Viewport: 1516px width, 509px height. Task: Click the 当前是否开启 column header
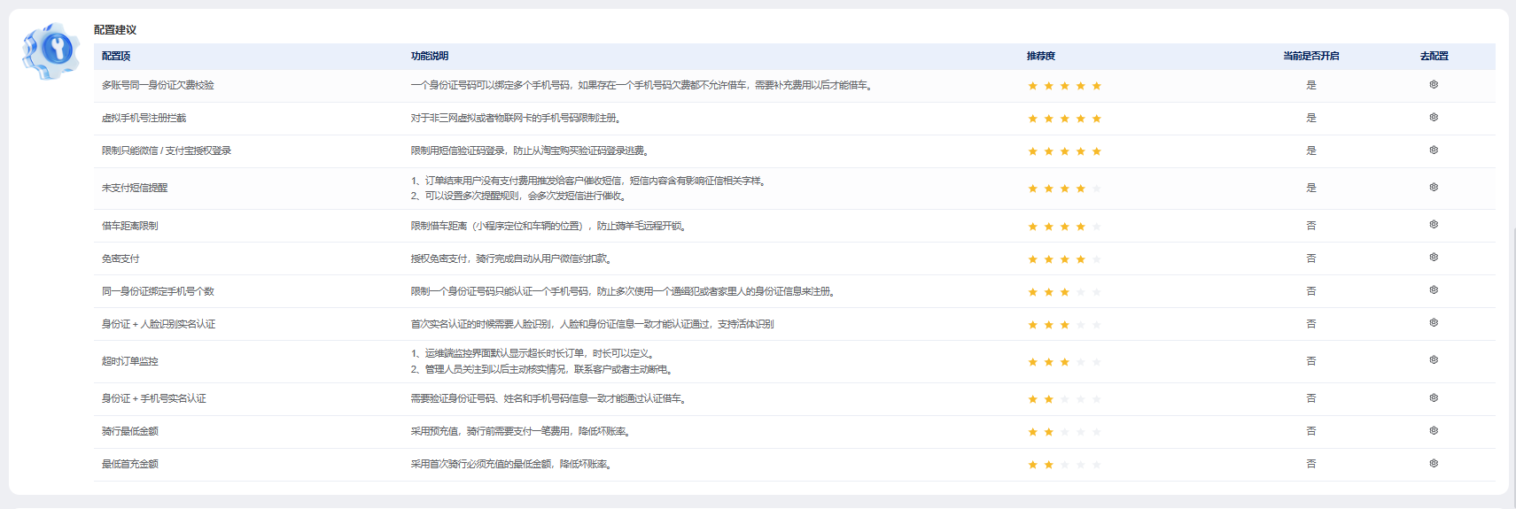pyautogui.click(x=1311, y=56)
